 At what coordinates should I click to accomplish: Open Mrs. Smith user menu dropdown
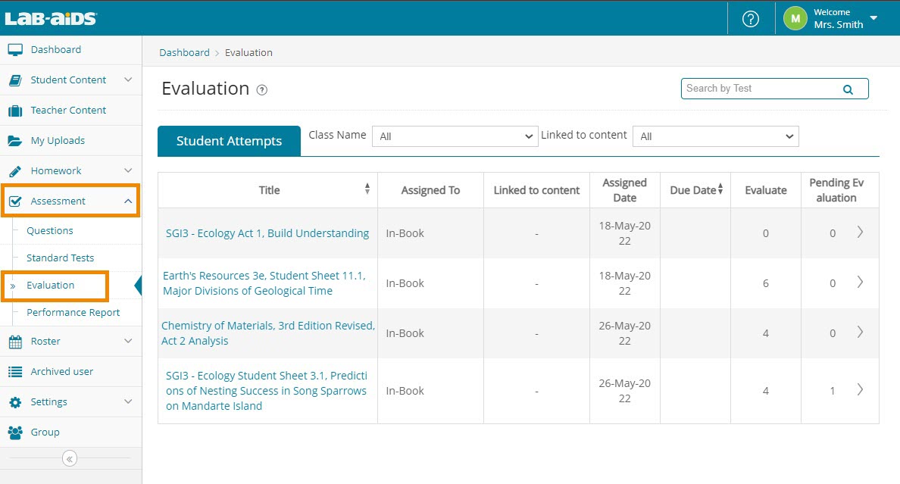[873, 18]
